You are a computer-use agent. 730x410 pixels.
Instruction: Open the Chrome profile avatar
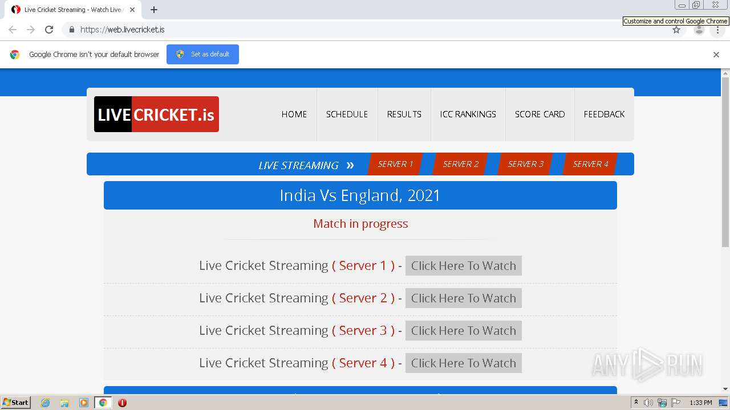tap(699, 30)
